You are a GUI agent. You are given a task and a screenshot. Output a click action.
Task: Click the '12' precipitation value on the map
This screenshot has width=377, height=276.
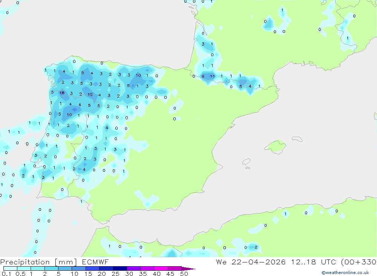[90, 95]
